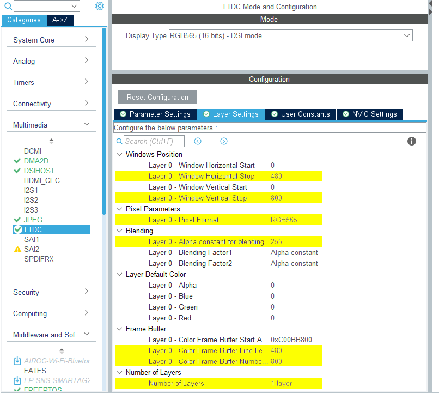Screen dimensions: 439x394
Task: Click the parameter search field
Action: [154, 141]
